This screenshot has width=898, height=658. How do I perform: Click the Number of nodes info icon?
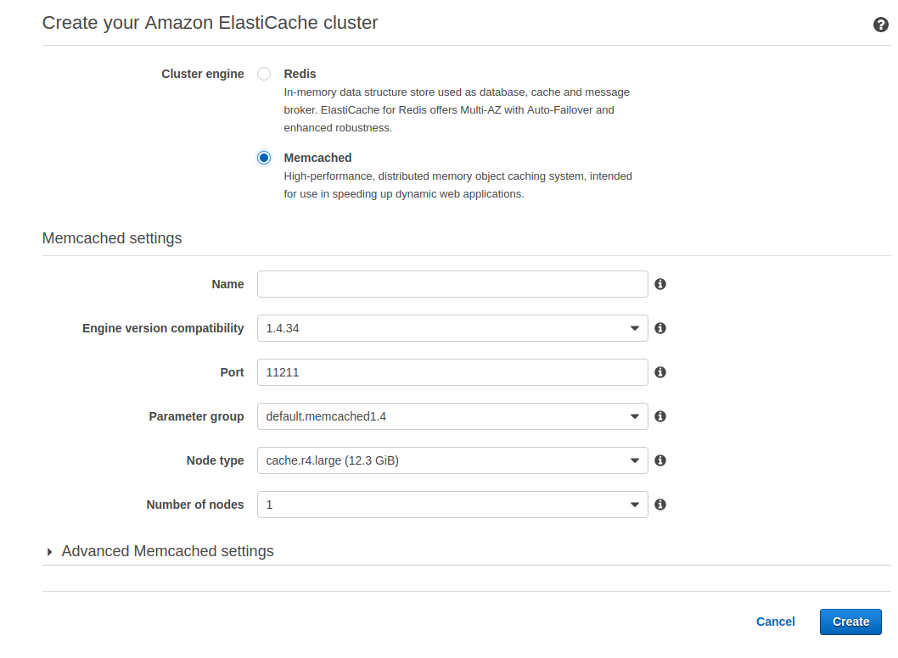coord(660,505)
